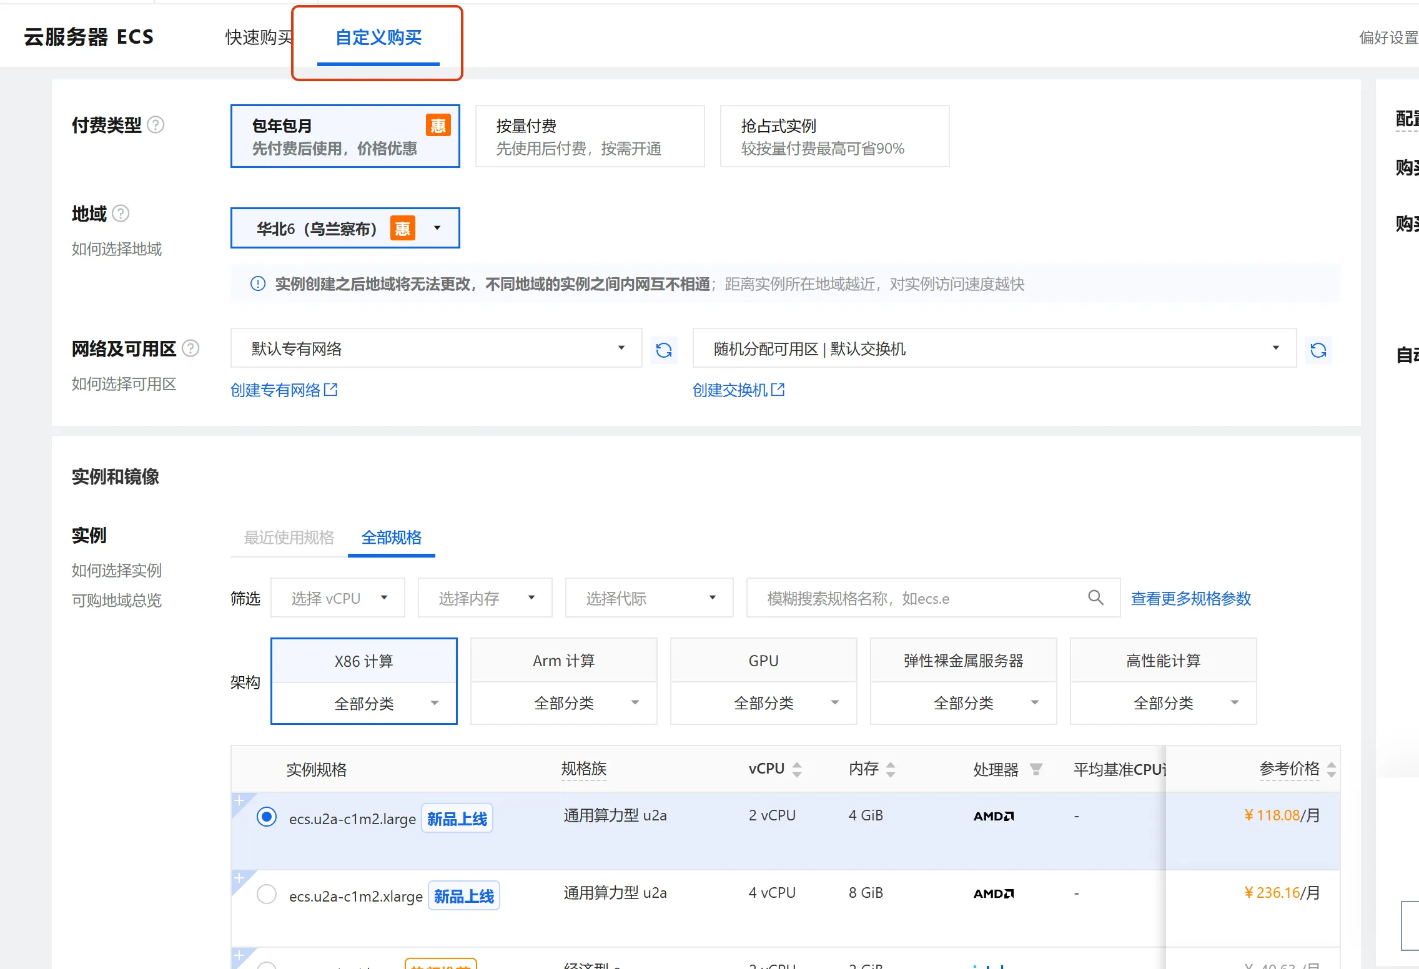The width and height of the screenshot is (1419, 969).
Task: Switch to 全部规格 tab
Action: (x=392, y=538)
